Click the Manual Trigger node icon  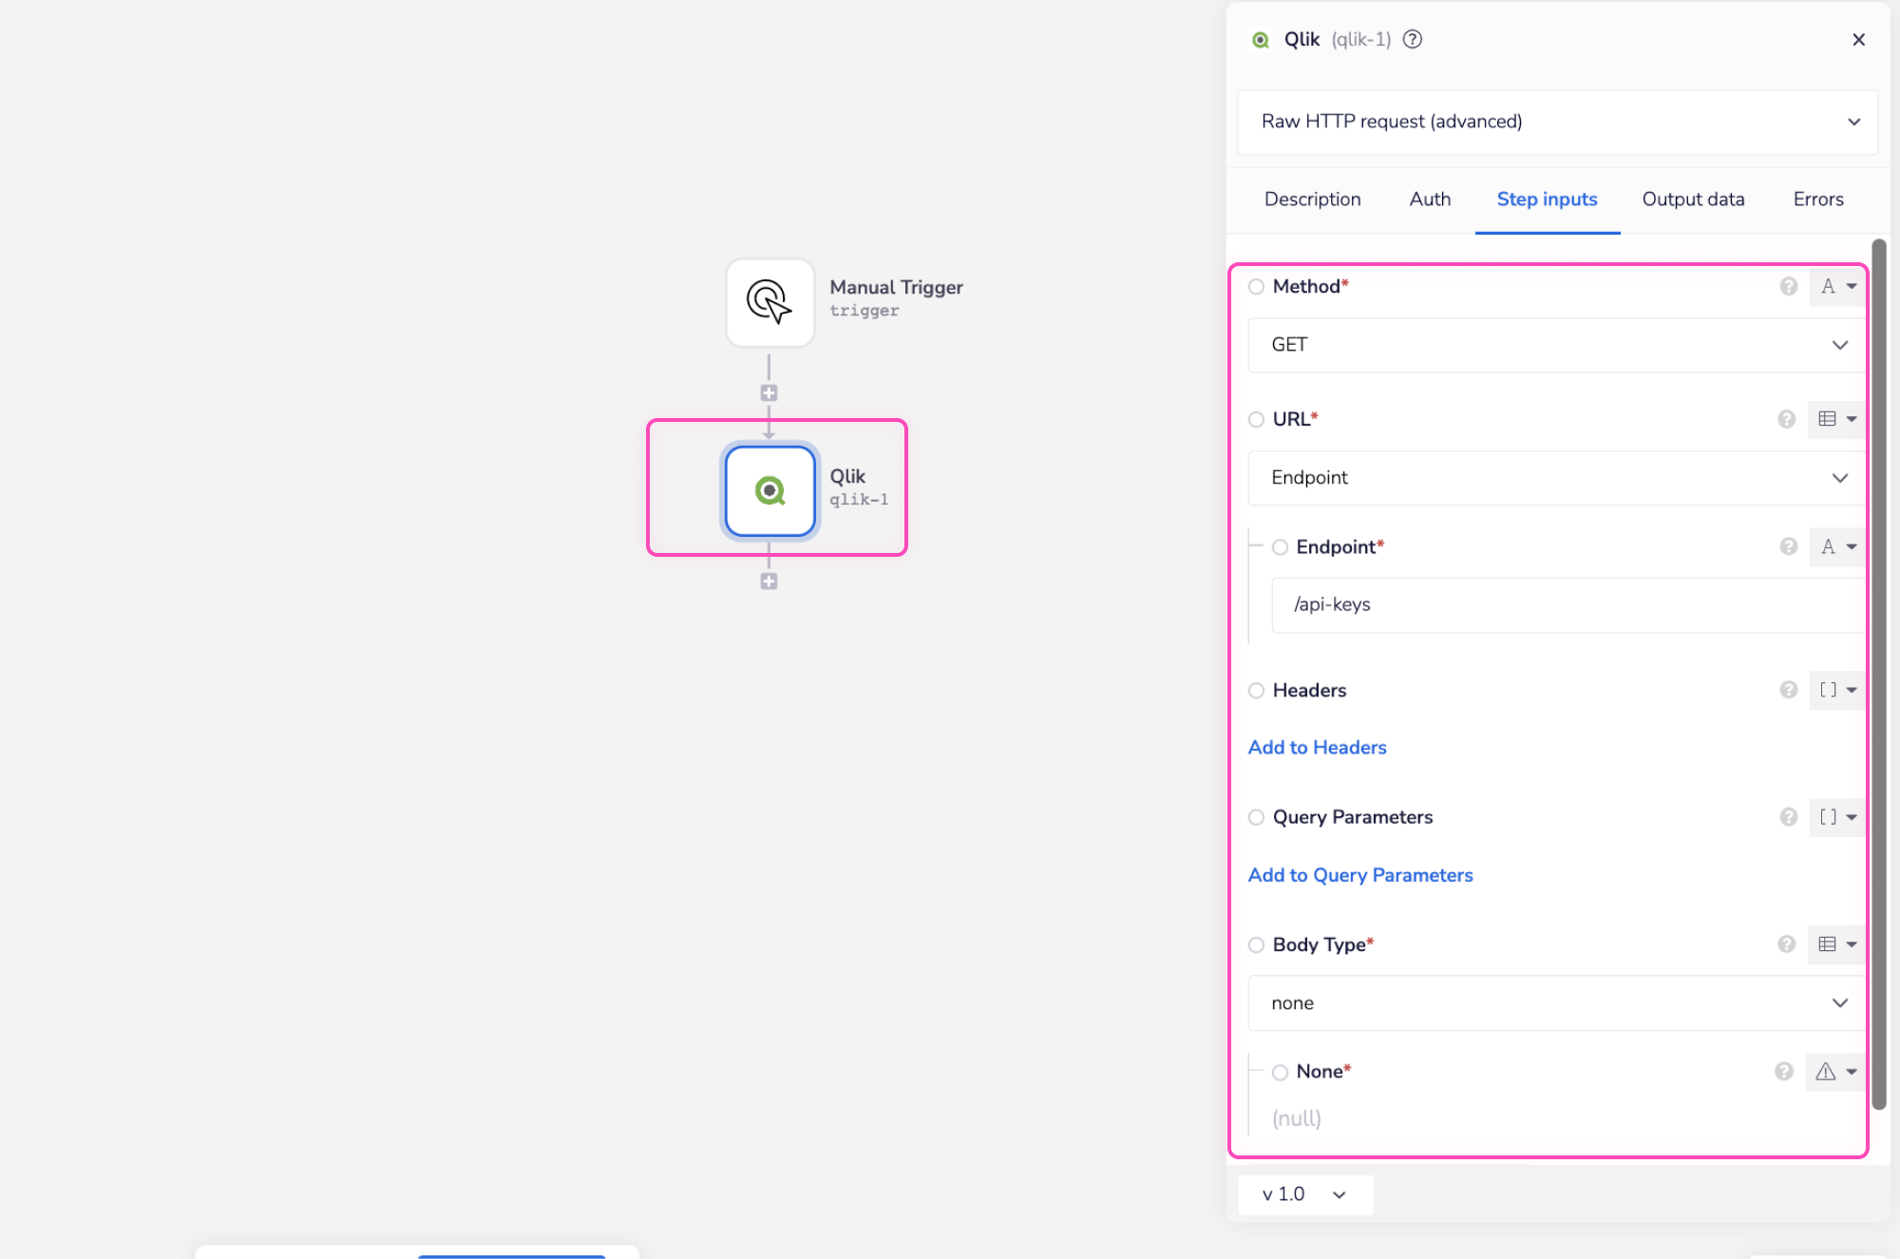[x=769, y=302]
